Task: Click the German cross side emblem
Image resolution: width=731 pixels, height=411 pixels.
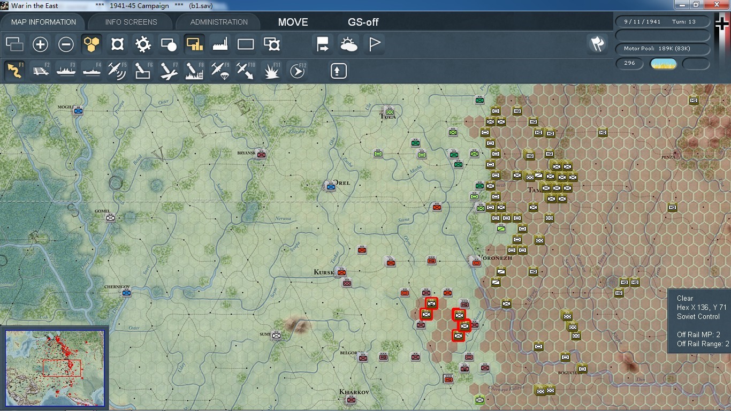Action: 722,25
